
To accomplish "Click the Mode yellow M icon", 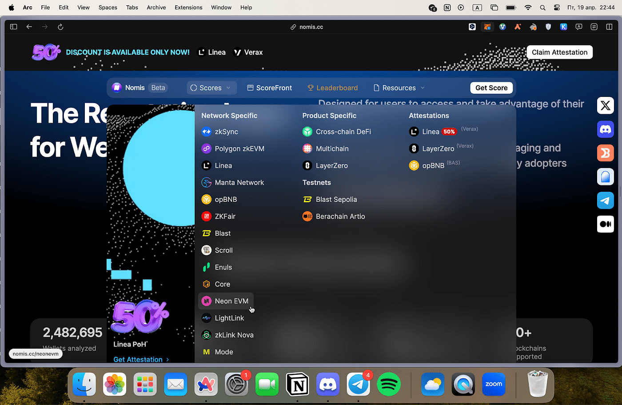I will [x=206, y=352].
